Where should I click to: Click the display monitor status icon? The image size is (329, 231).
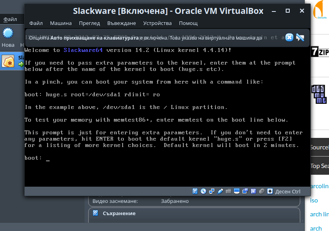coord(237,191)
